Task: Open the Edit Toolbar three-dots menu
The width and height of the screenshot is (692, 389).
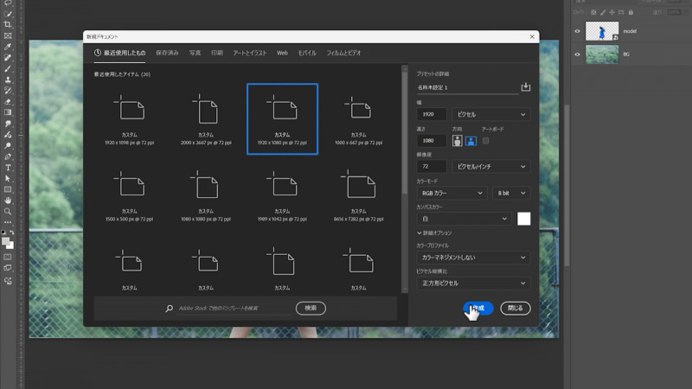Action: (8, 222)
